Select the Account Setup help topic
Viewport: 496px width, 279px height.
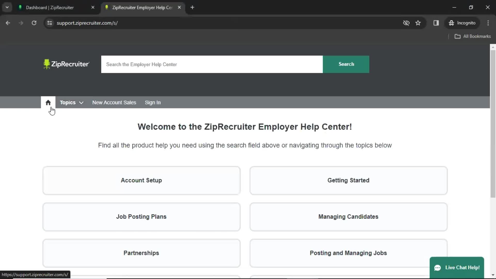(x=141, y=180)
